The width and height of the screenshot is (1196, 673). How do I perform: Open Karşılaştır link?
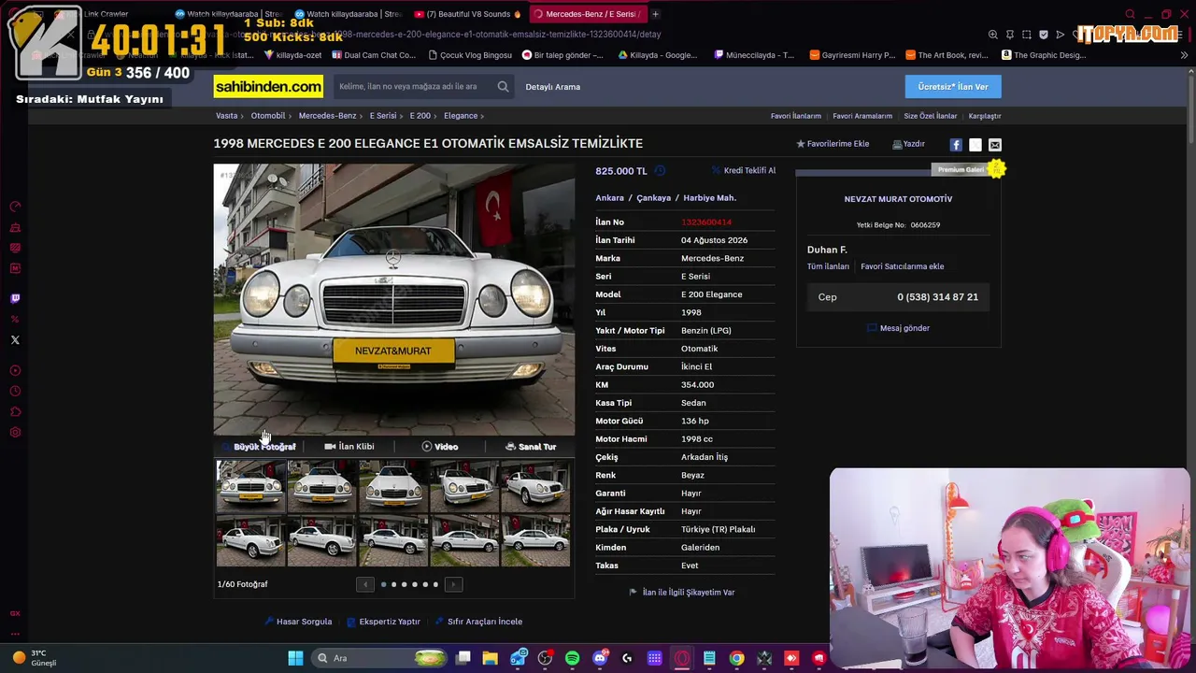point(985,116)
